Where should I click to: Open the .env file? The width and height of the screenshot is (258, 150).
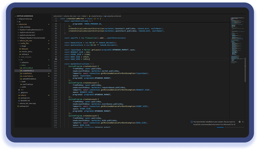[x=22, y=90]
